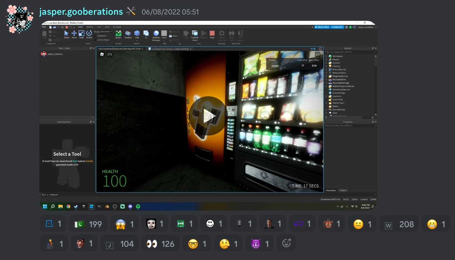React with the white smiley face emoji
Image resolution: width=455 pixels, height=260 pixels.
tap(213, 224)
